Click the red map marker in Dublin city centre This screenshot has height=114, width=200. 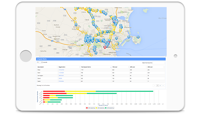pyautogui.click(x=105, y=47)
